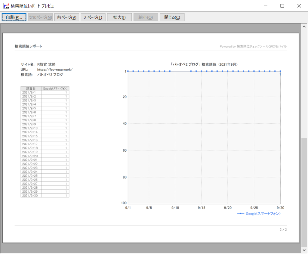Click the app icon in title bar
The height and width of the screenshot is (254, 308).
[6, 6]
